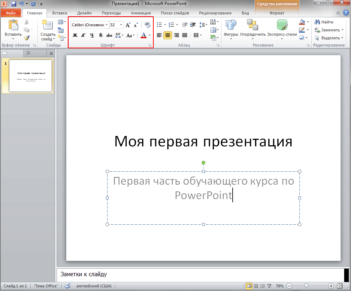Save the presentation from quick access toolbar
The width and height of the screenshot is (351, 291).
point(14,4)
